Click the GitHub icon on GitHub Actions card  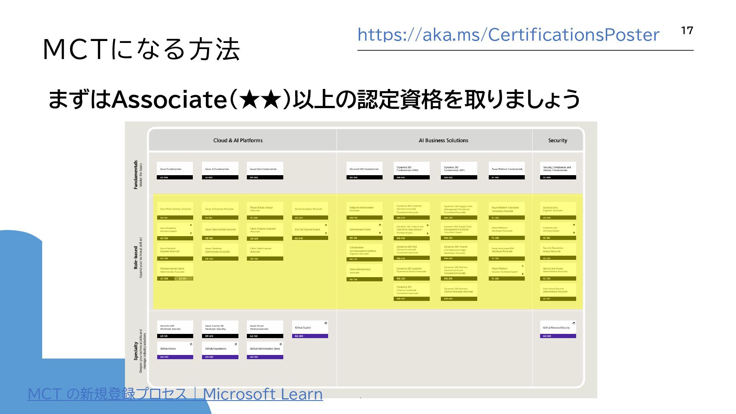[191, 344]
